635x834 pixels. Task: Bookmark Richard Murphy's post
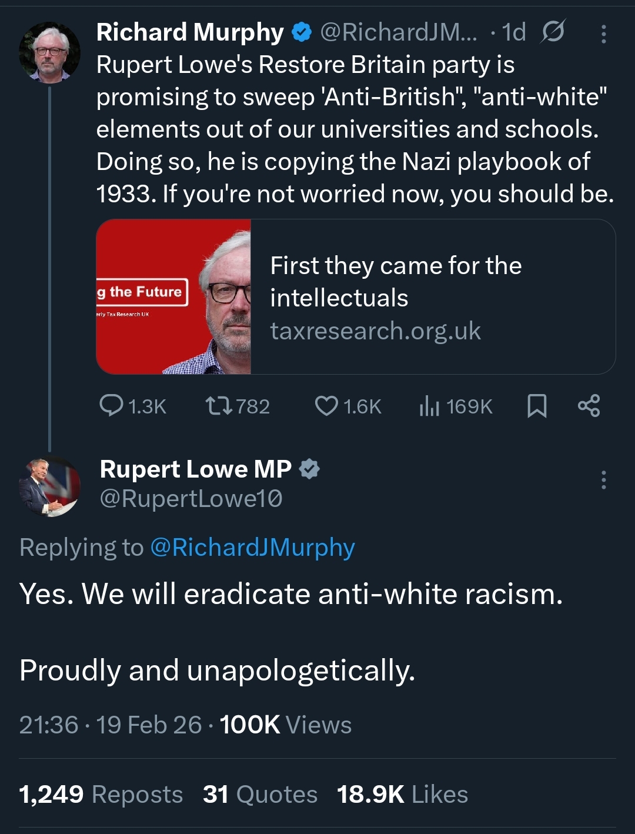pos(537,406)
